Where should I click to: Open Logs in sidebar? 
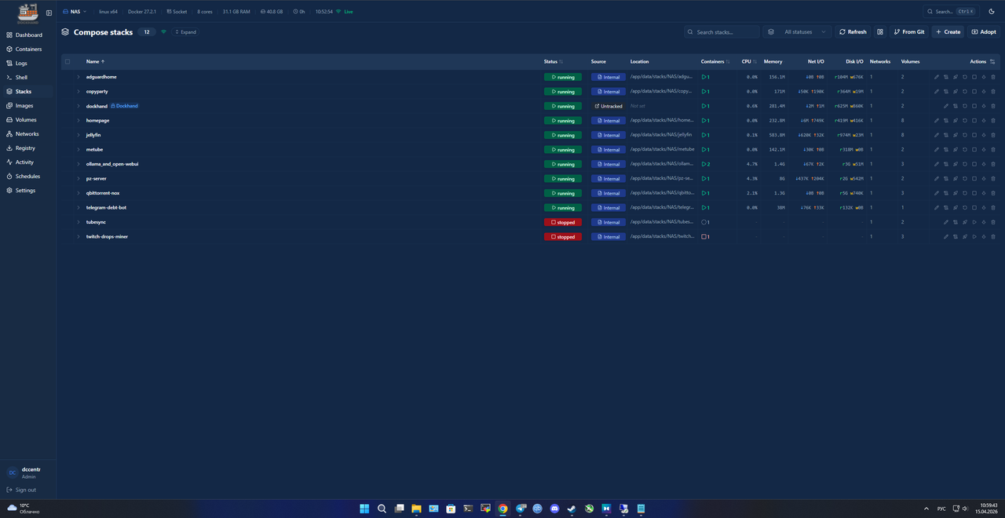pos(28,64)
